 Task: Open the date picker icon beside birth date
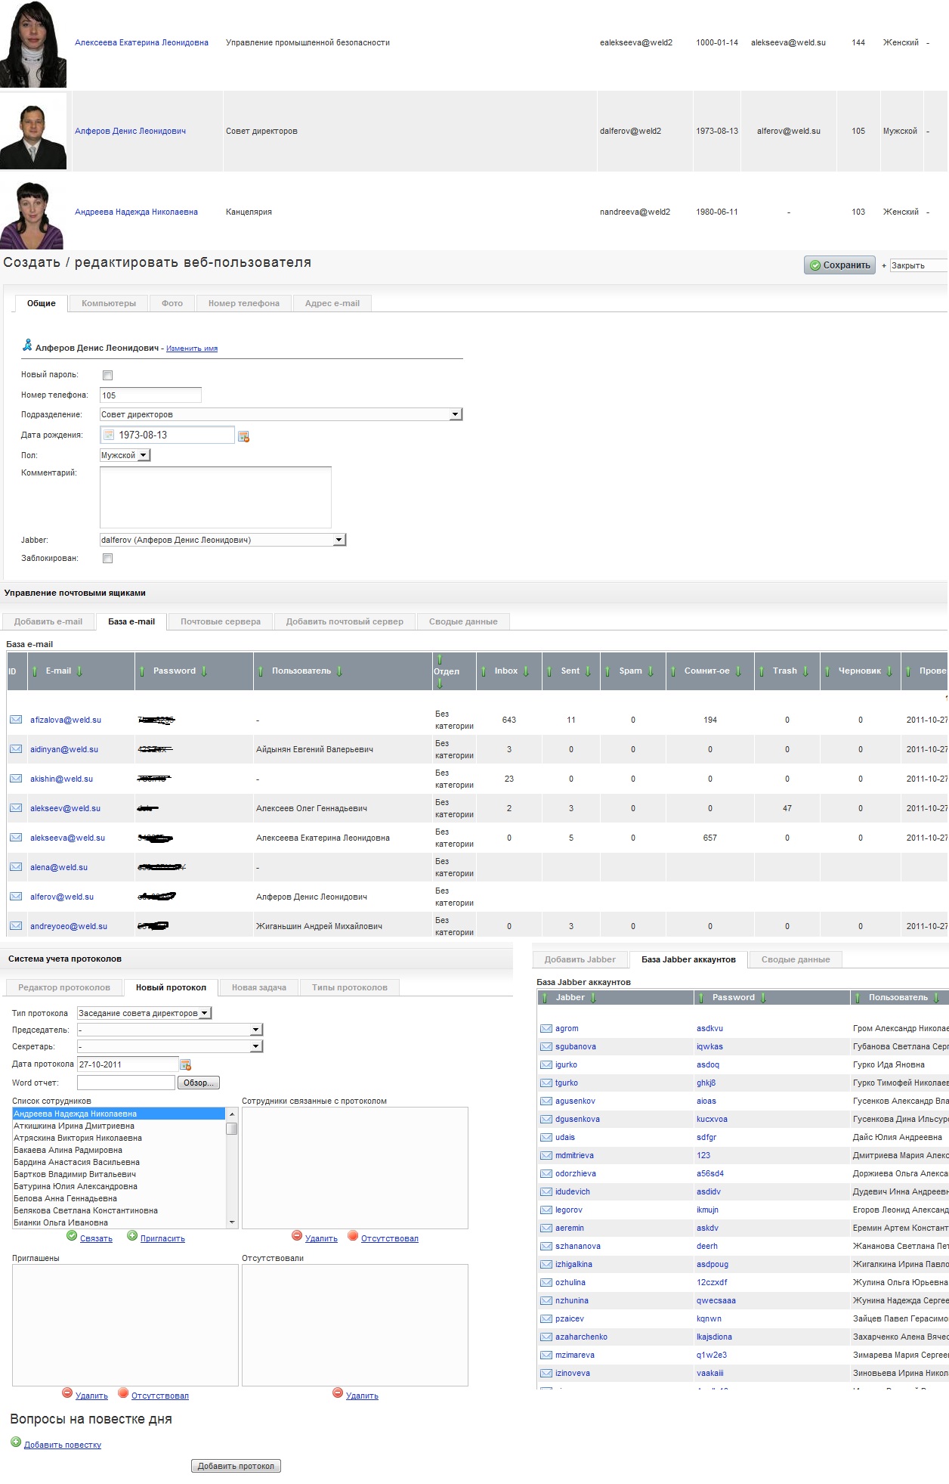pyautogui.click(x=243, y=436)
